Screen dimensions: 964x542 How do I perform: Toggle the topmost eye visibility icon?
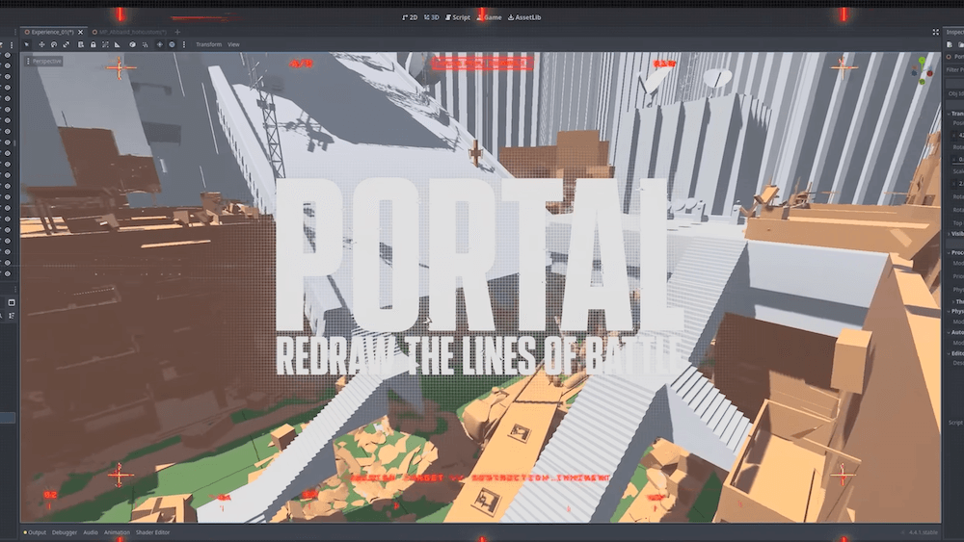[x=8, y=55]
